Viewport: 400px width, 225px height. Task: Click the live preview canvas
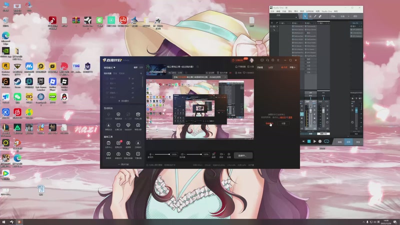(199, 109)
